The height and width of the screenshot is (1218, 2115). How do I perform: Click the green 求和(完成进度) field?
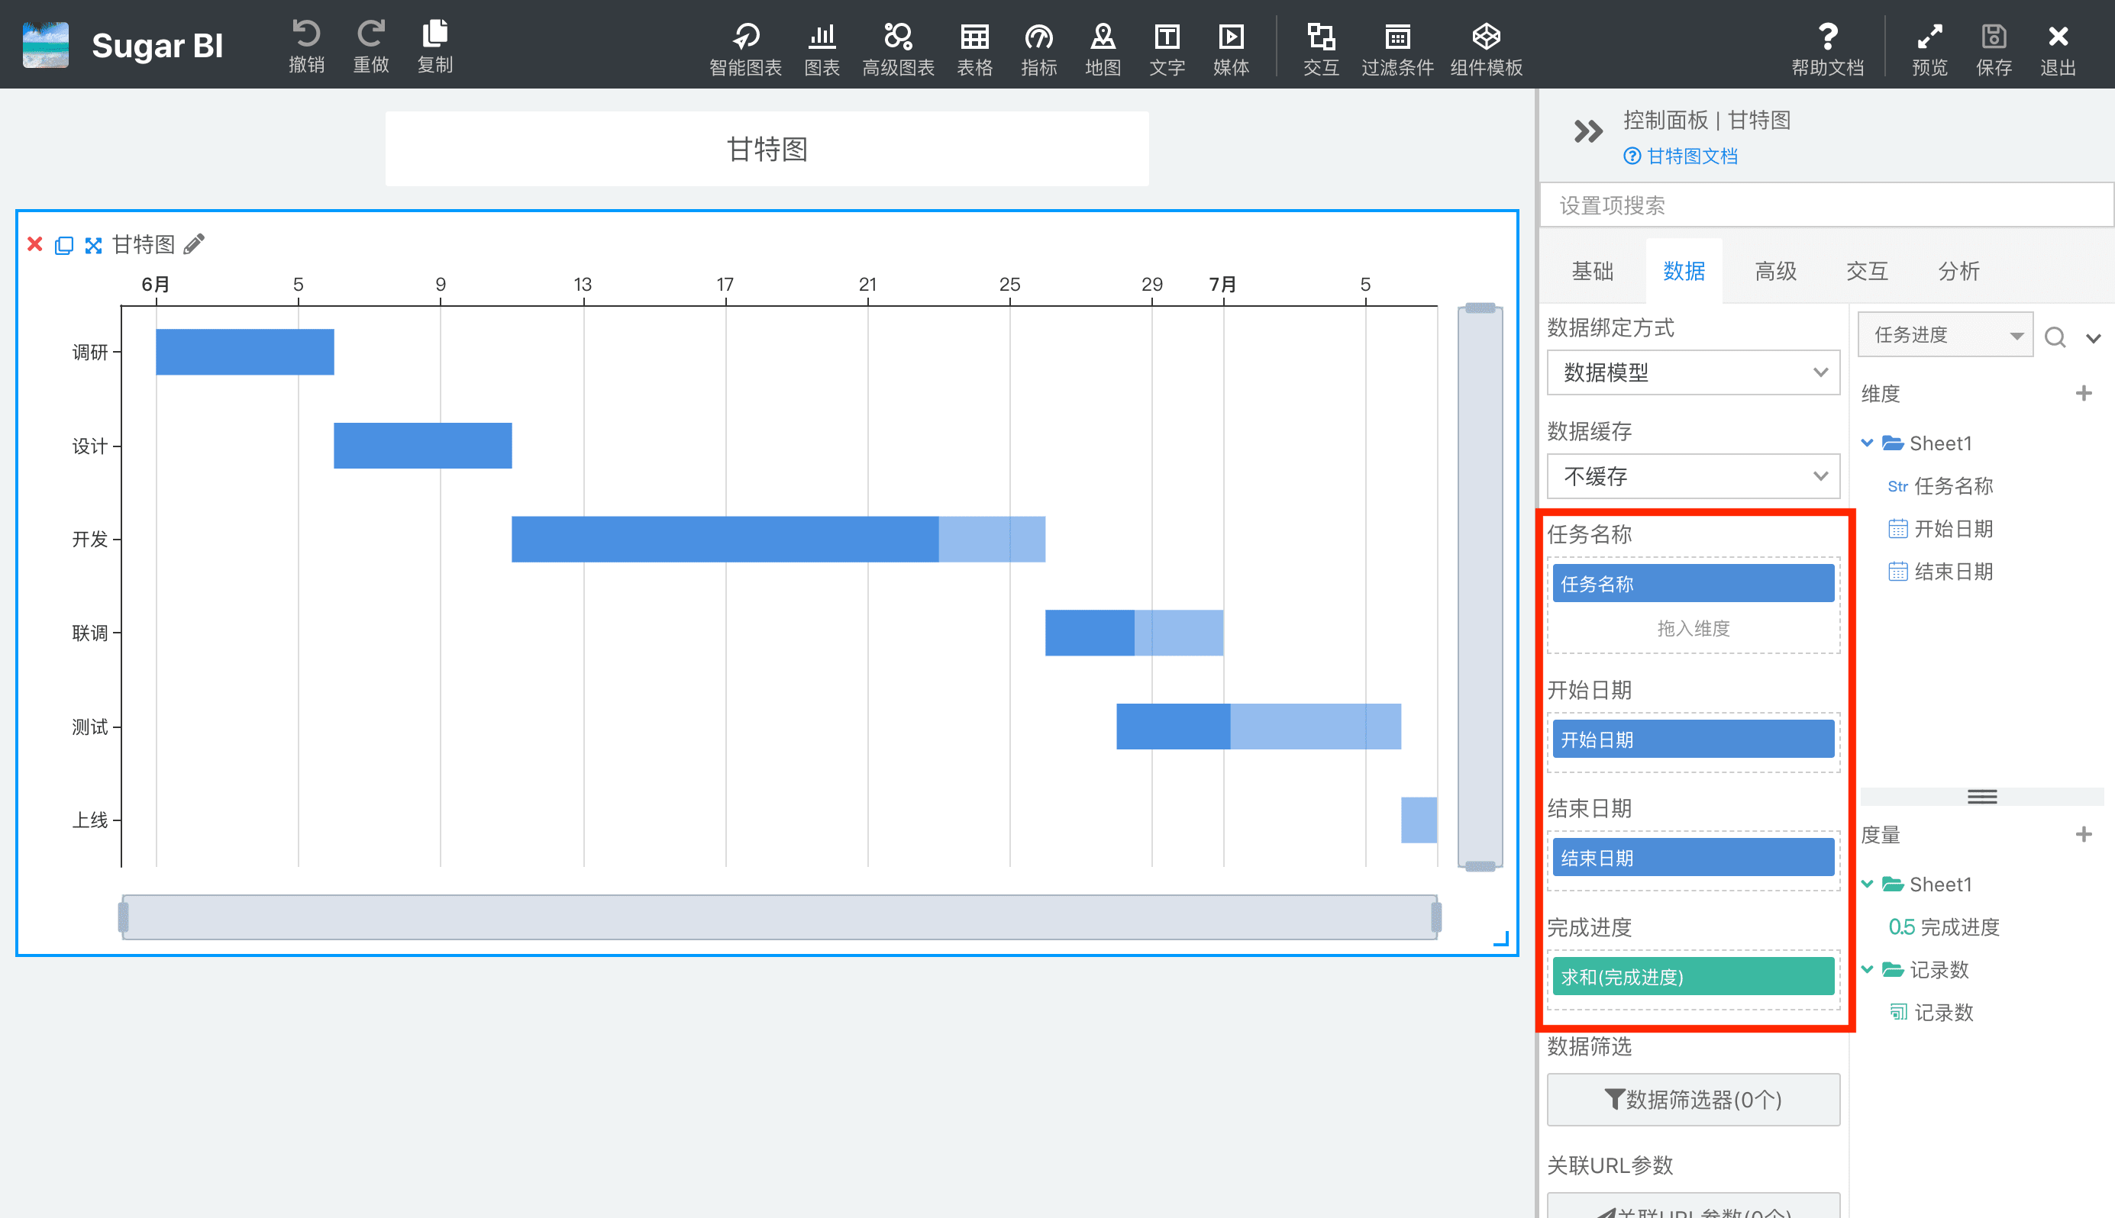coord(1694,976)
